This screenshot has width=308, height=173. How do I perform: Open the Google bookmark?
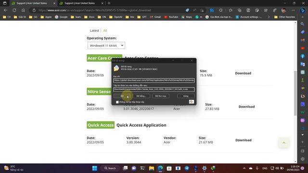click(x=61, y=17)
